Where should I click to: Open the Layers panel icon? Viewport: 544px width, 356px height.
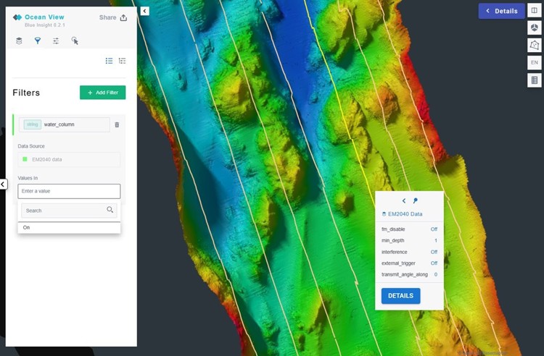pos(19,41)
